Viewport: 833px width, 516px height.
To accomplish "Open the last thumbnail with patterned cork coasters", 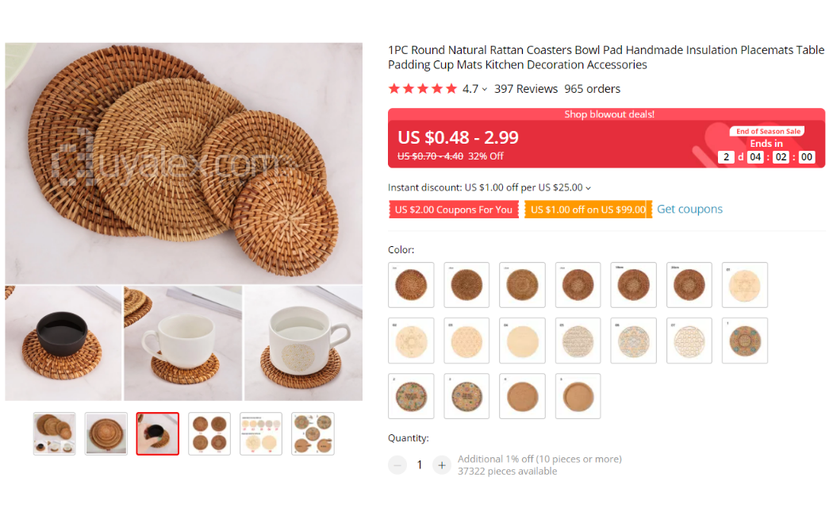I will point(313,433).
